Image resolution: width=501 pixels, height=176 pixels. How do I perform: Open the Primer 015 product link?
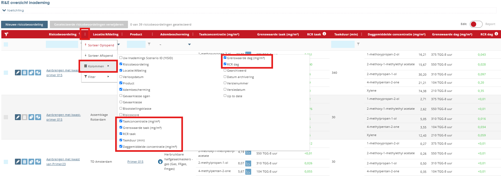tap(135, 162)
